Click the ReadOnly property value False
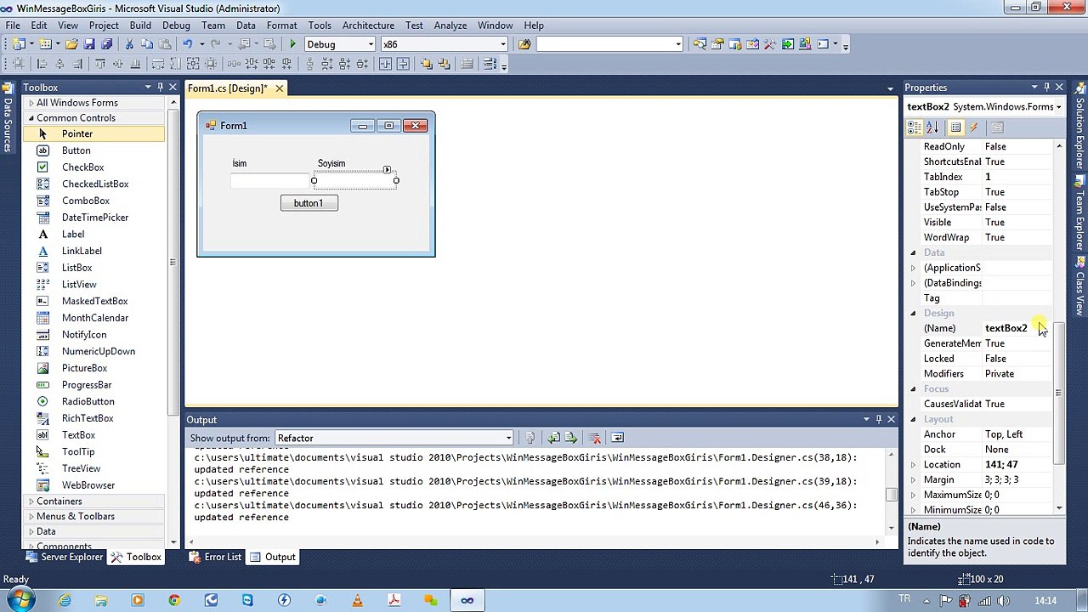 1018,147
